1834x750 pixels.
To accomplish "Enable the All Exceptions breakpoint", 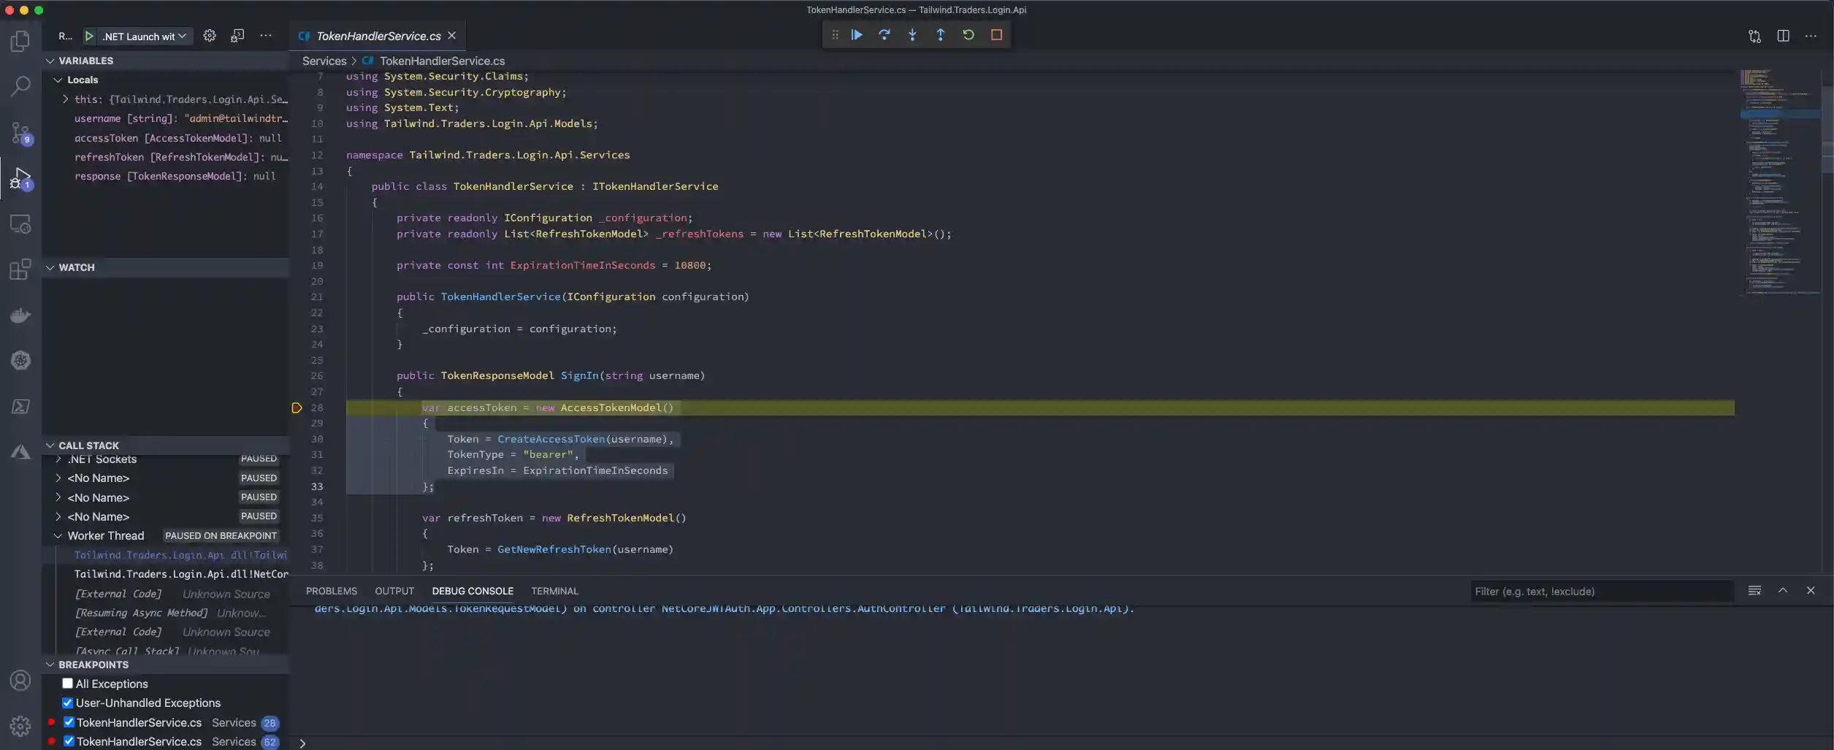I will click(x=66, y=684).
